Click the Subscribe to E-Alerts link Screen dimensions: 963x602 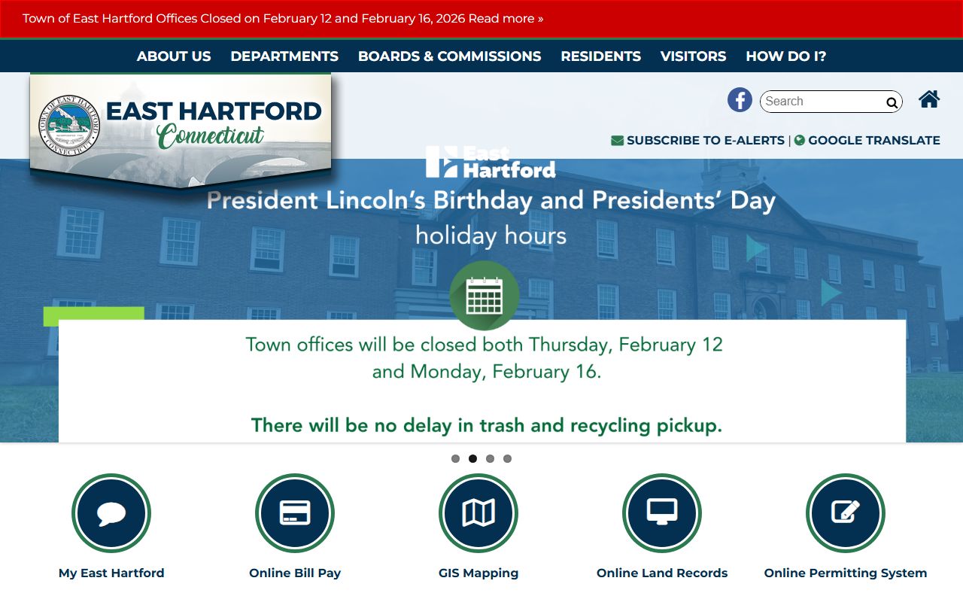pyautogui.click(x=706, y=140)
